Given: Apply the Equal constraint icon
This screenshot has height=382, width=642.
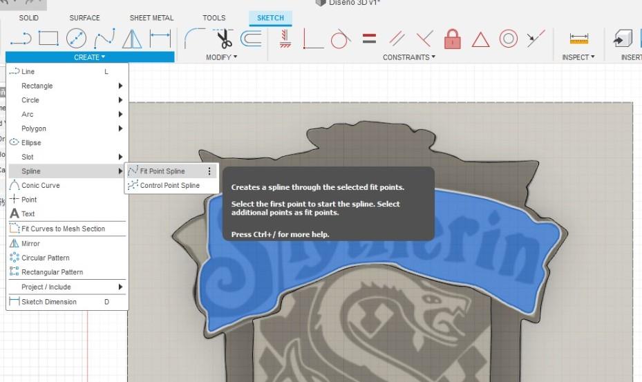Looking at the screenshot, I should tap(369, 39).
